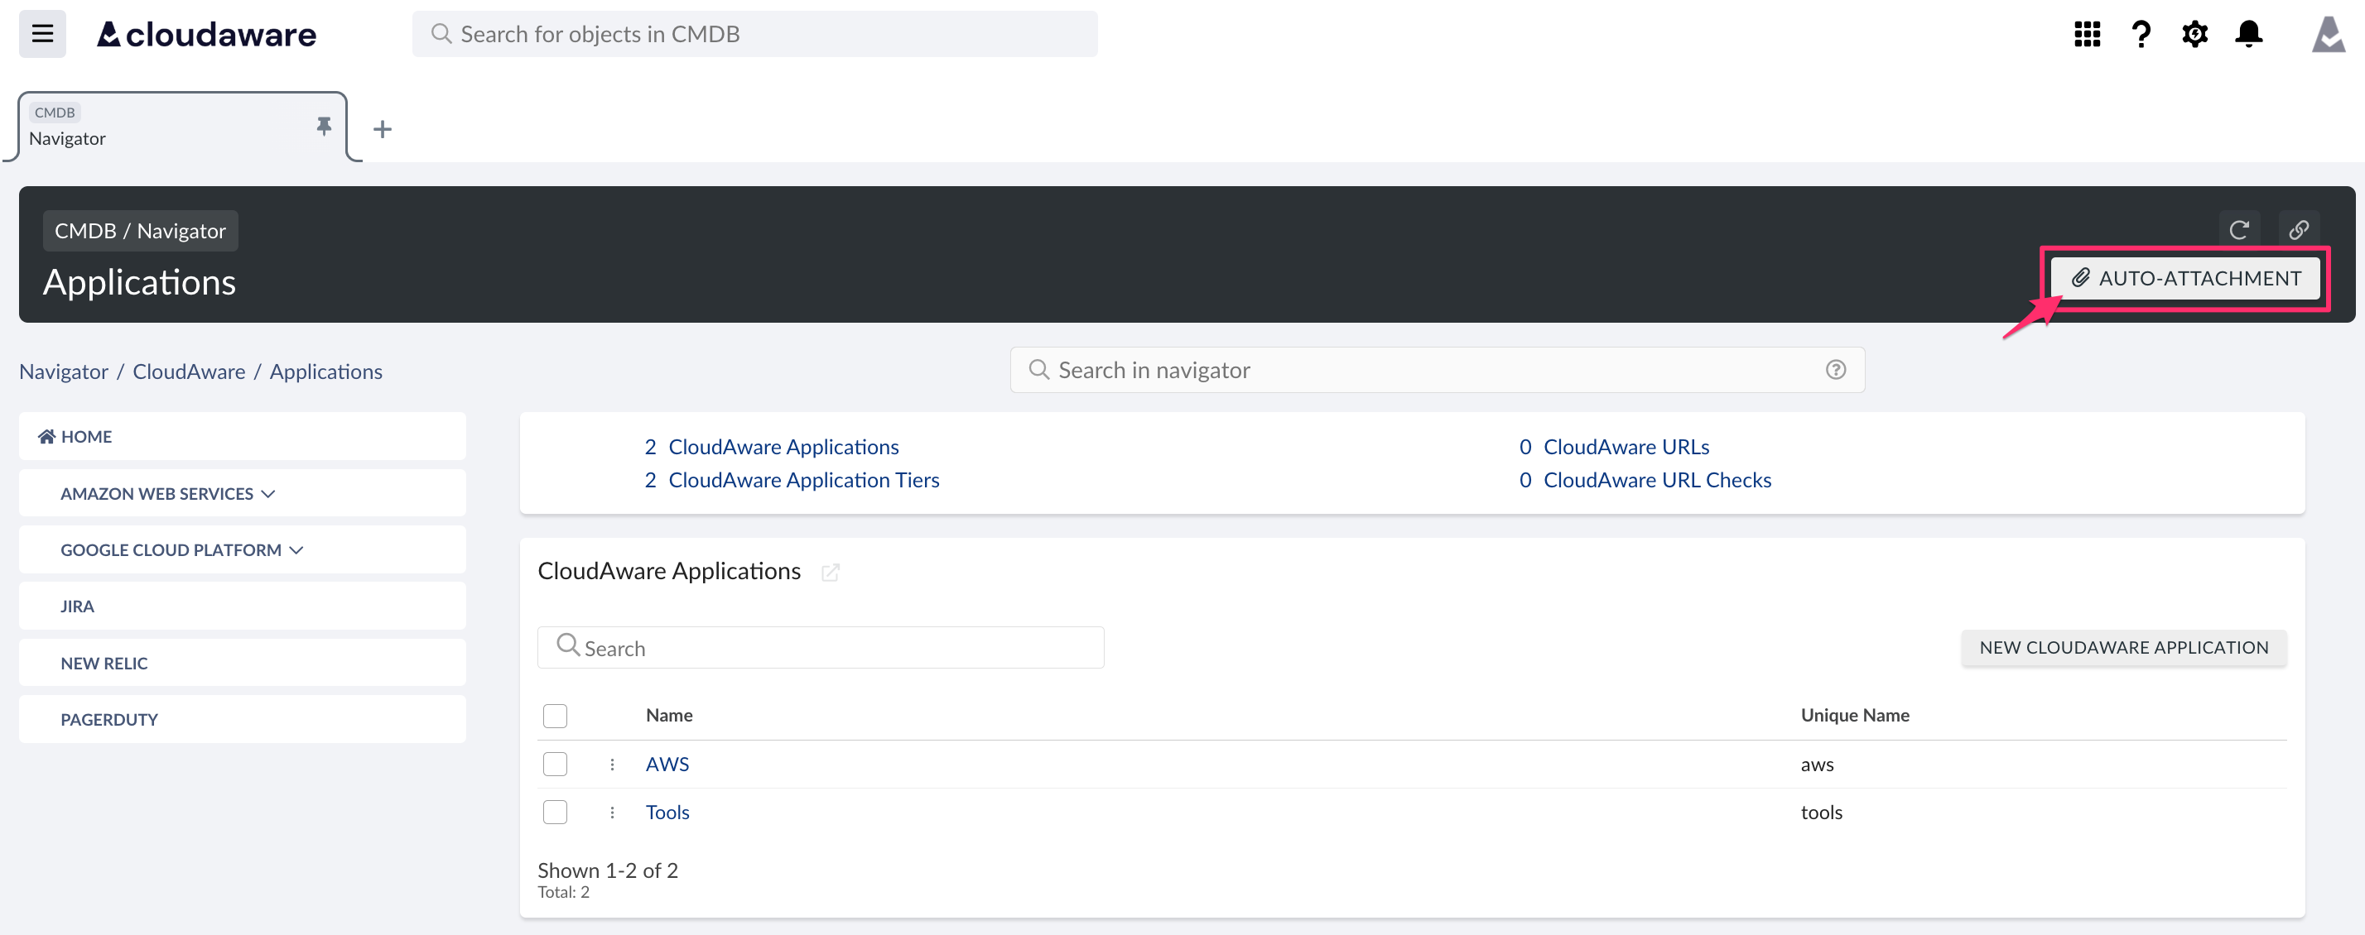Open the hamburger main menu
This screenshot has height=935, width=2365.
(42, 34)
